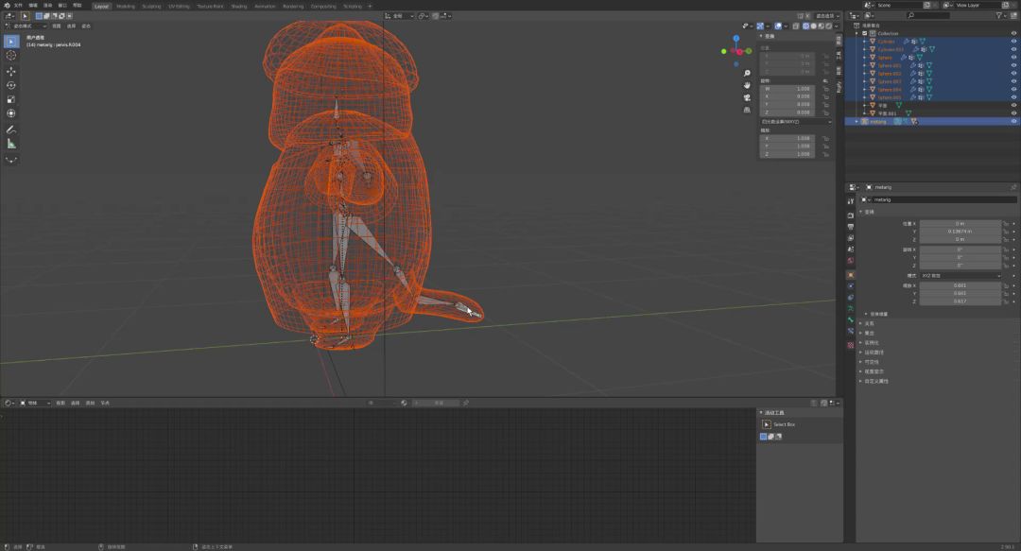Select the Move tool in the left toolbar
Screen dimensions: 1021x551
point(11,71)
